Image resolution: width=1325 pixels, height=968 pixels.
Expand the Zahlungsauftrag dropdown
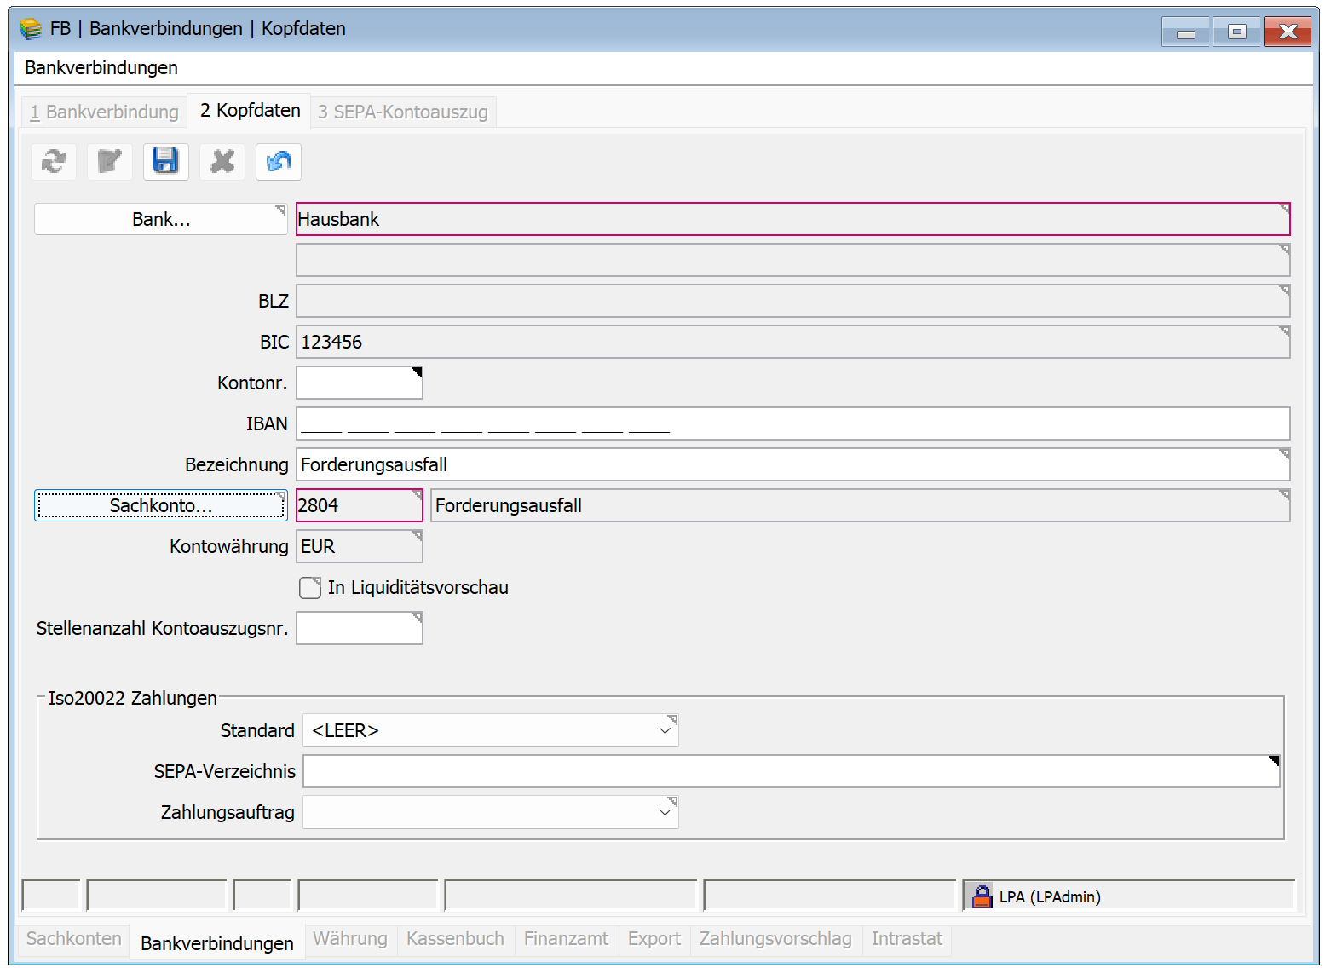point(490,813)
